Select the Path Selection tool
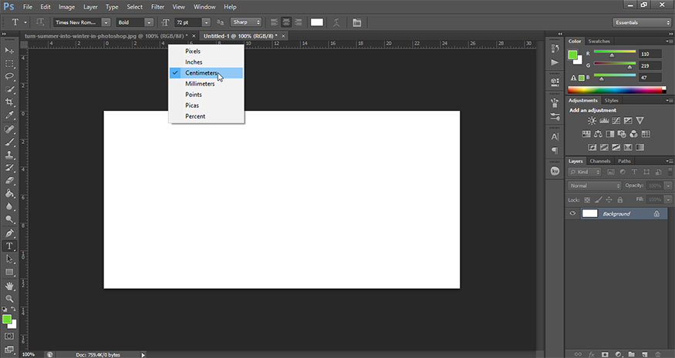This screenshot has height=358, width=675. (9, 259)
